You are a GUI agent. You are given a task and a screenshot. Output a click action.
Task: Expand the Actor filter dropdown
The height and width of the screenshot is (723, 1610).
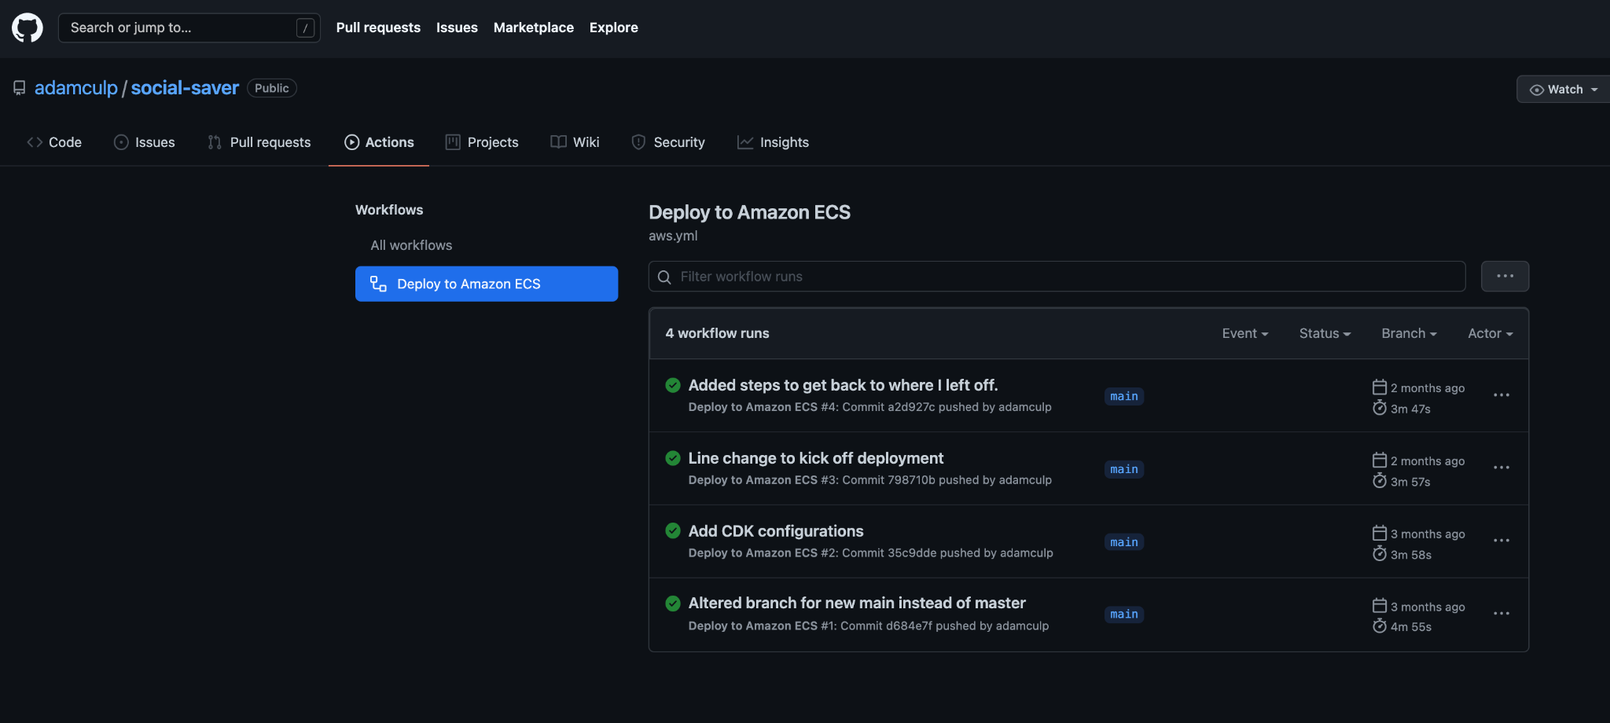pos(1490,333)
